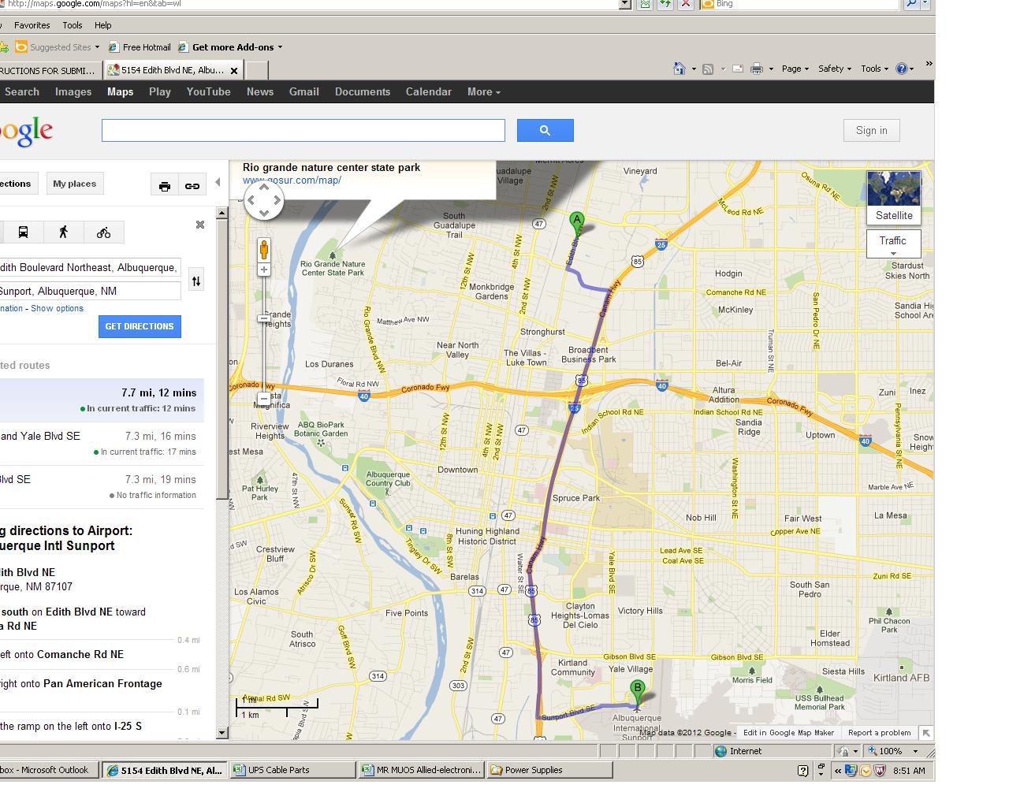The height and width of the screenshot is (807, 1009).
Task: Click the browser Print icon in the command bar
Action: pyautogui.click(x=757, y=69)
